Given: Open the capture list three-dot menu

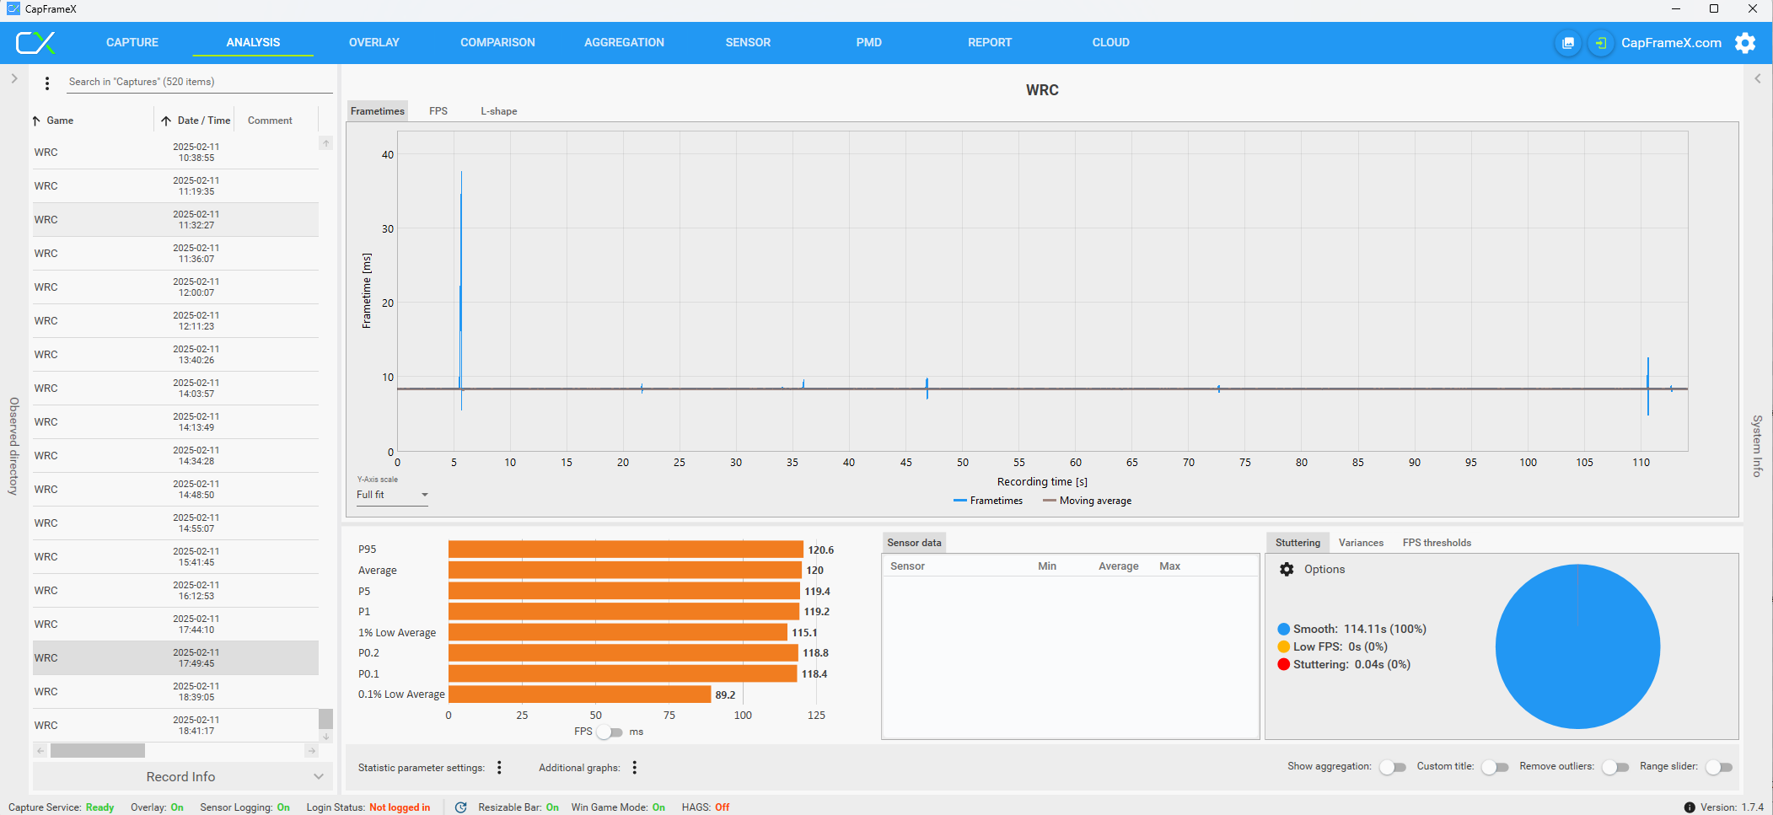Looking at the screenshot, I should (x=47, y=83).
